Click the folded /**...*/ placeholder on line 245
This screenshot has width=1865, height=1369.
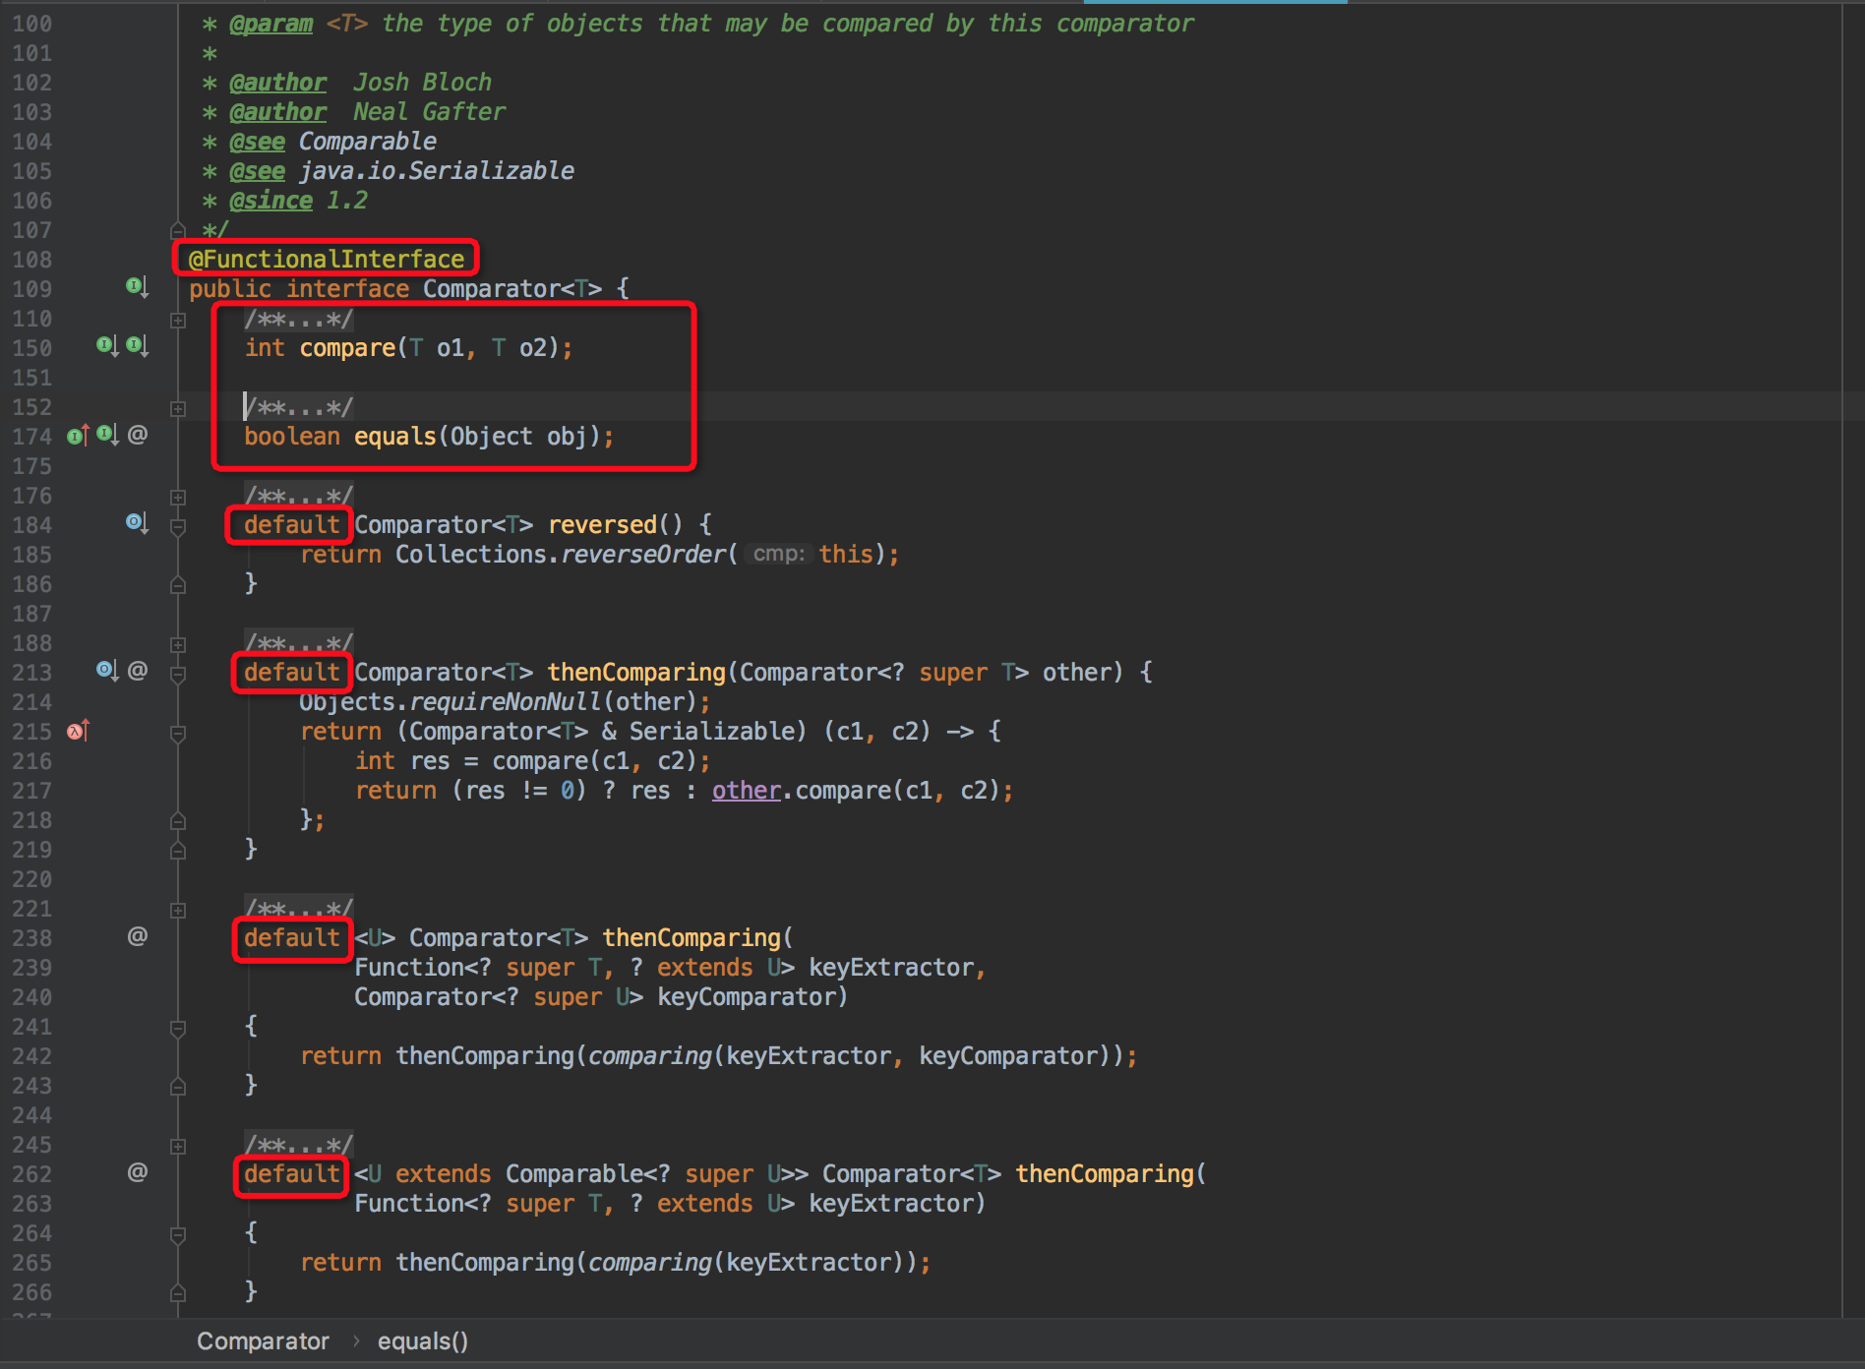[x=299, y=1144]
